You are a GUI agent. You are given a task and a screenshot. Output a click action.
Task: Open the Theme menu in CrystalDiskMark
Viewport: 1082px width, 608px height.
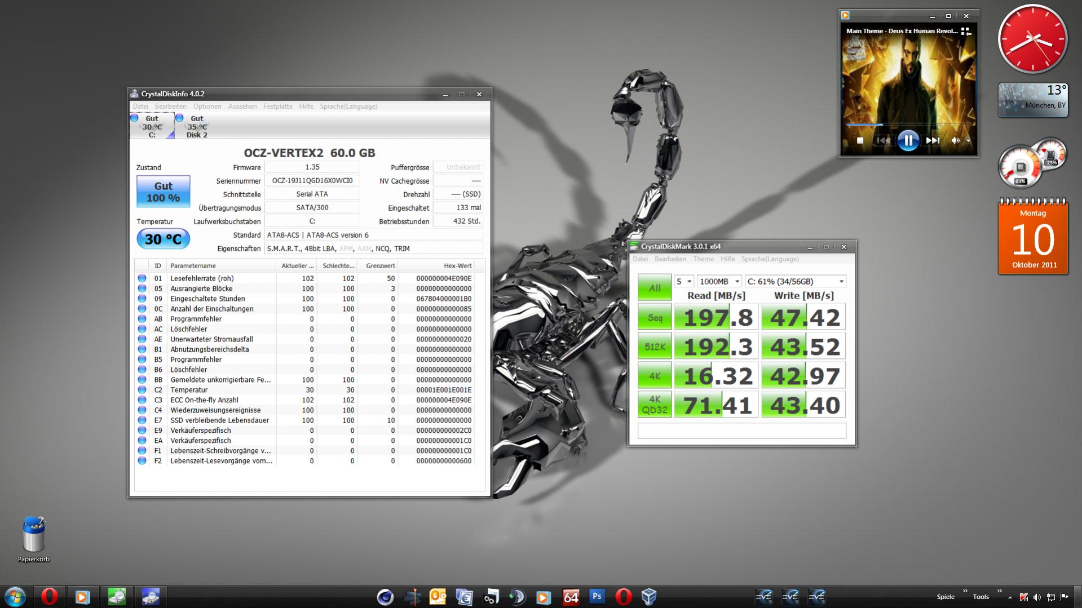(x=703, y=259)
